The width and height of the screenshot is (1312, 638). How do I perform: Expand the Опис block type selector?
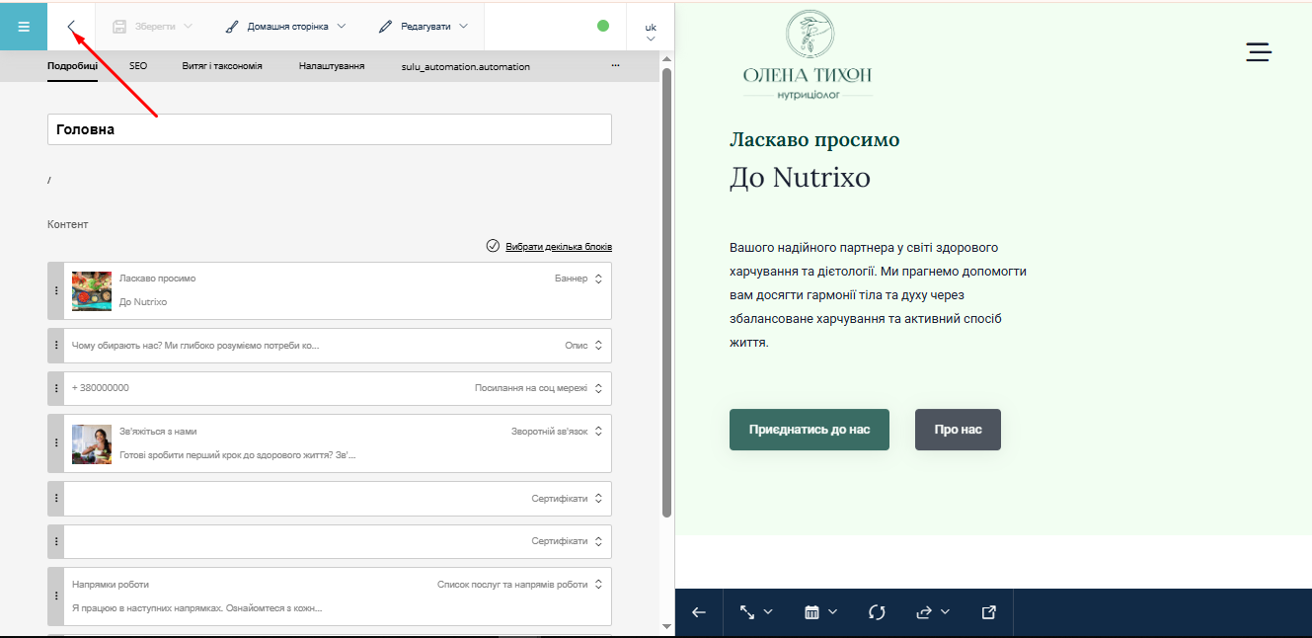[597, 346]
